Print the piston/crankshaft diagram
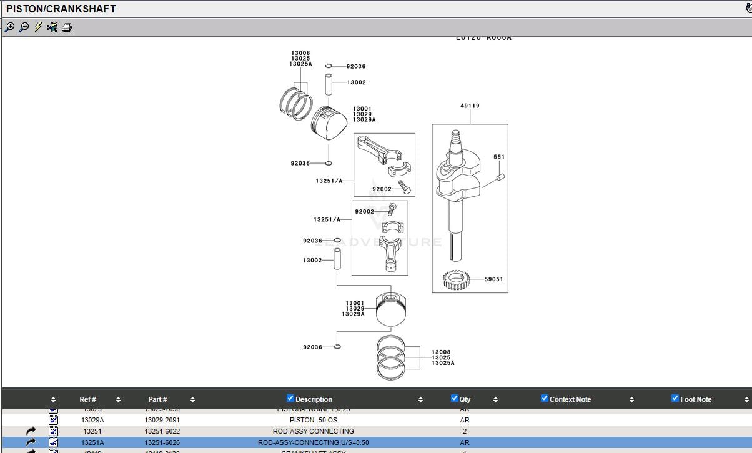The image size is (752, 453). [x=67, y=27]
